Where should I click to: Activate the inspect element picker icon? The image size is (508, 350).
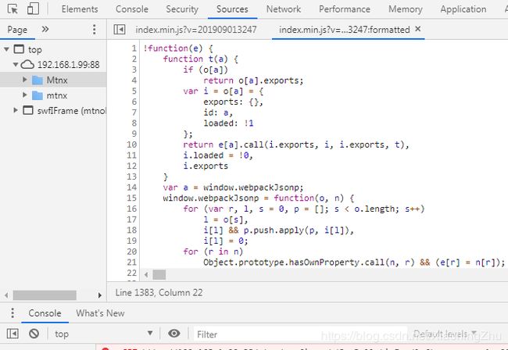pos(13,9)
